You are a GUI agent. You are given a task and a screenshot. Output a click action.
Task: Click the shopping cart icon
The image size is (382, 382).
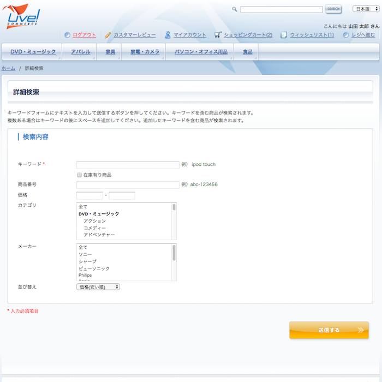(218, 35)
